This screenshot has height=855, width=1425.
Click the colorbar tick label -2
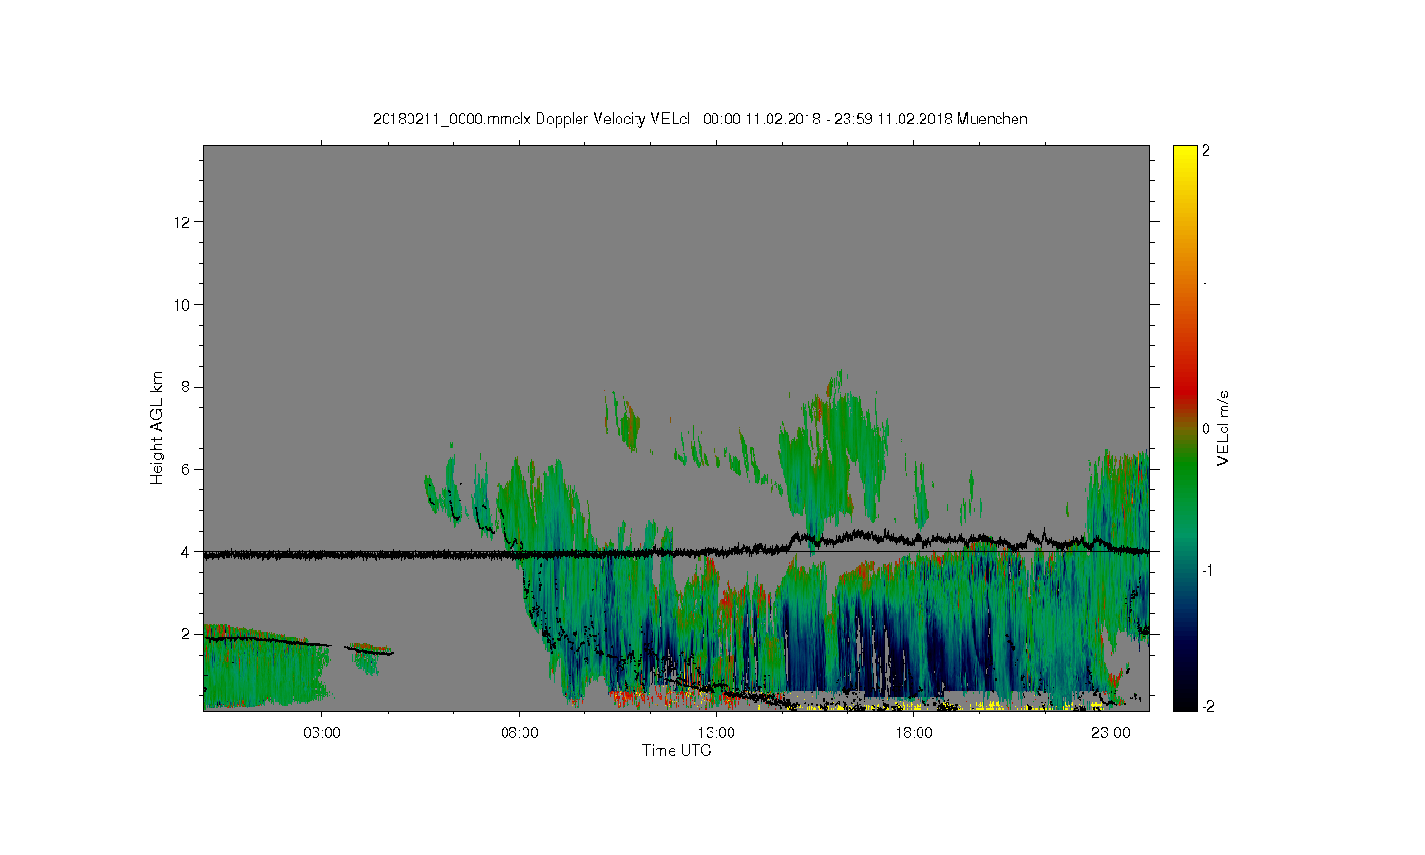tap(1206, 705)
